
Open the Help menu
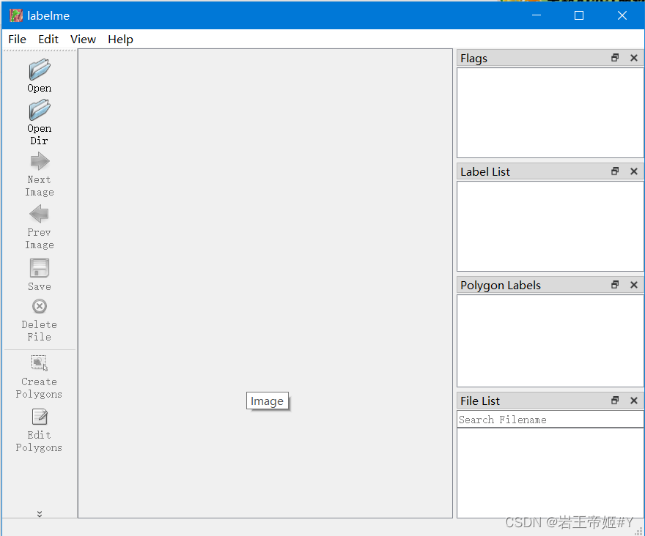(120, 39)
